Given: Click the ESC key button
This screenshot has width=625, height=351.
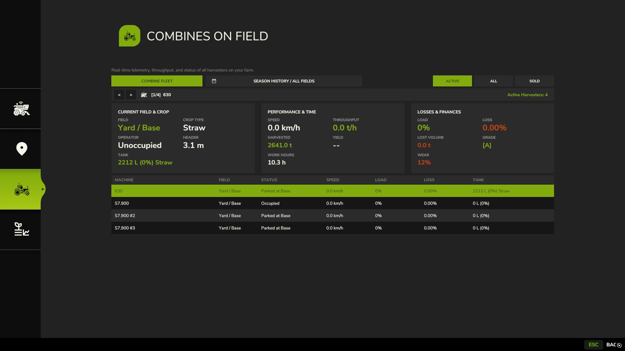Looking at the screenshot, I should (x=593, y=344).
